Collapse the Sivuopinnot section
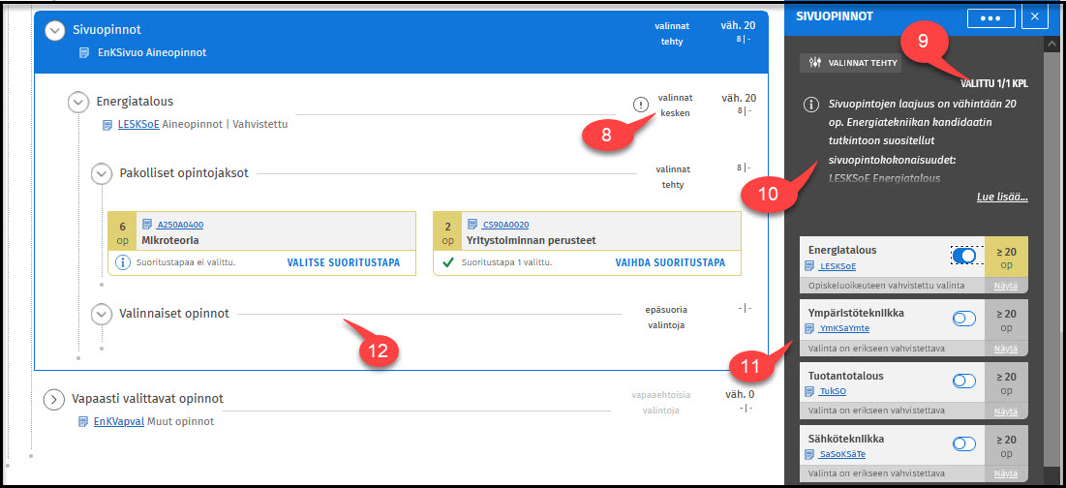Image resolution: width=1066 pixels, height=488 pixels. tap(55, 31)
